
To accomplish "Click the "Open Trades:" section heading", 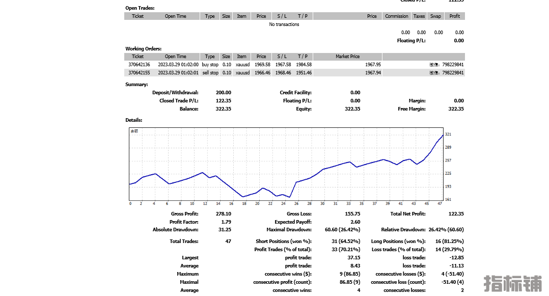I will pos(140,8).
